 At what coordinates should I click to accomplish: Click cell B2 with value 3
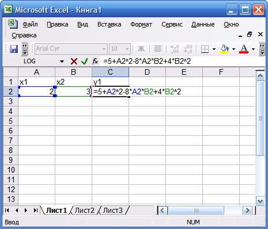pyautogui.click(x=73, y=91)
